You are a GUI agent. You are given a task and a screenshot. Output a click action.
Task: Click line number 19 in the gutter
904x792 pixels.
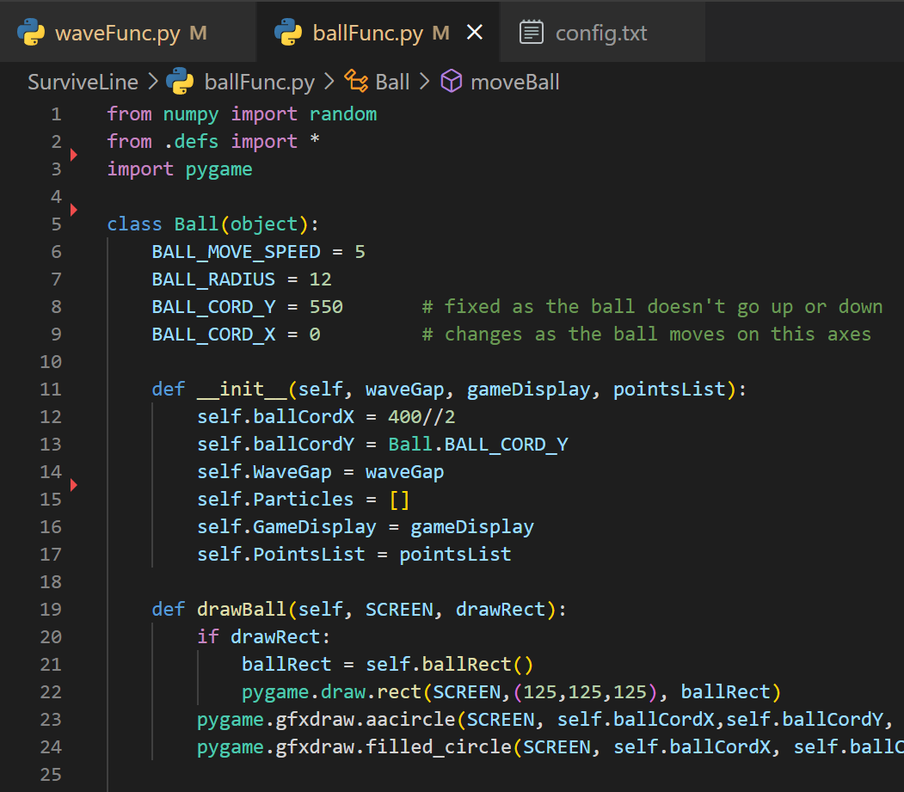point(50,609)
